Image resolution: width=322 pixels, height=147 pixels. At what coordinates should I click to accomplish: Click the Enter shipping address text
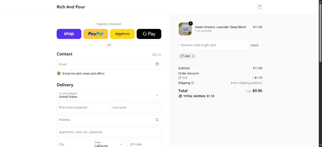click(x=246, y=83)
